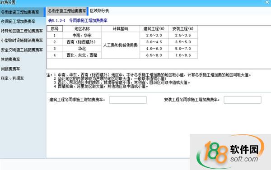Viewport: 271px width, 170px height.
Task: Click the 安装工程冬雨季施工增加费费率 input field
Action: tap(242, 100)
